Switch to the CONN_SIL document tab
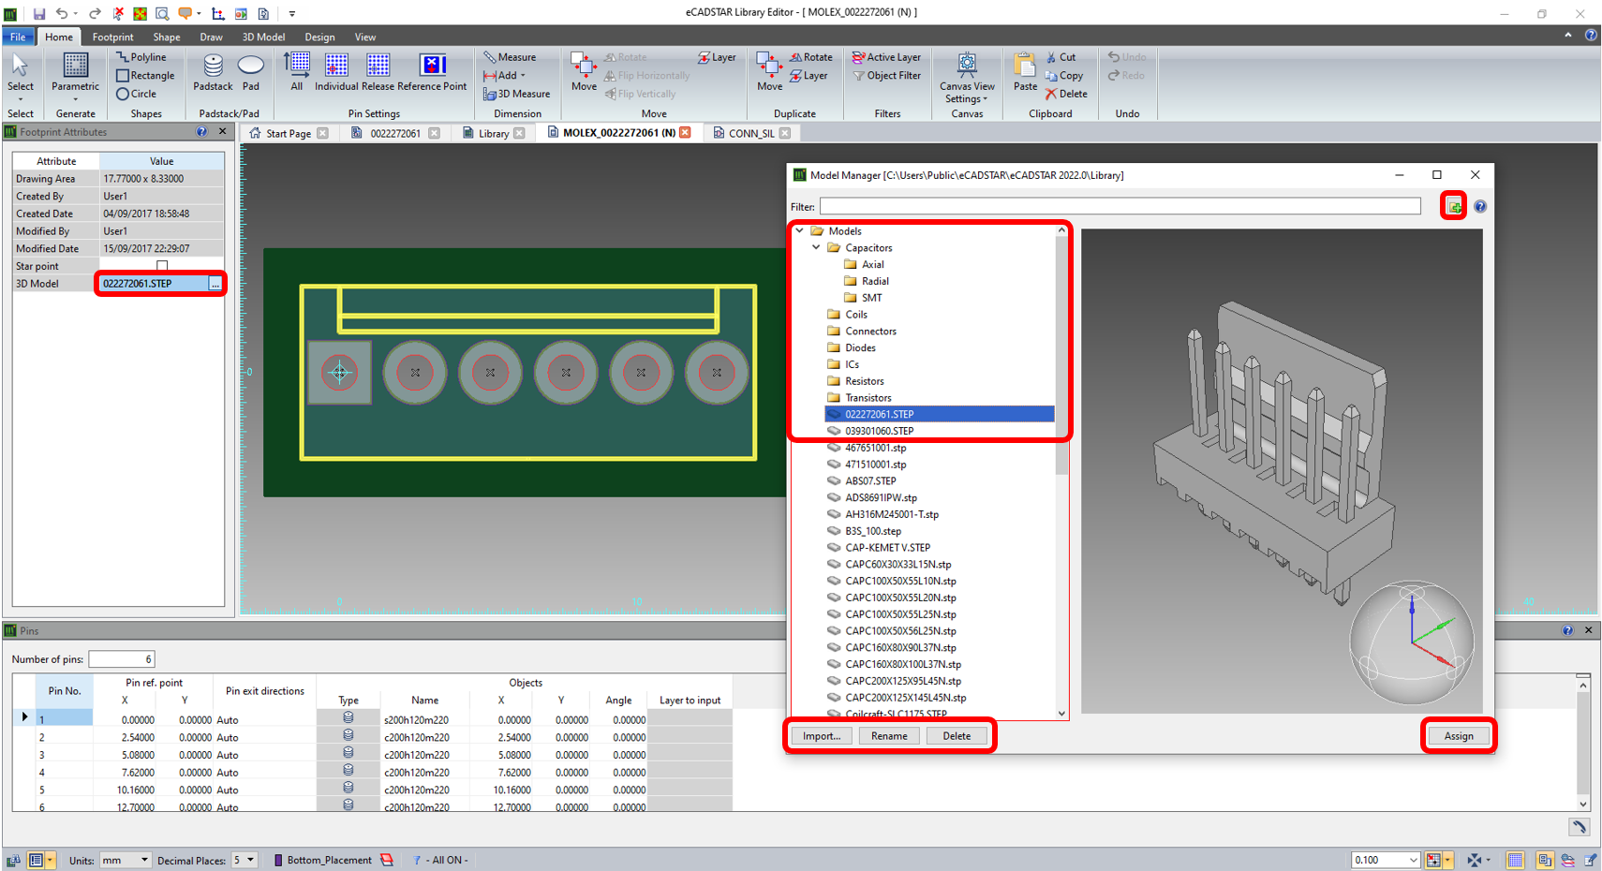The image size is (1602, 871). click(750, 133)
